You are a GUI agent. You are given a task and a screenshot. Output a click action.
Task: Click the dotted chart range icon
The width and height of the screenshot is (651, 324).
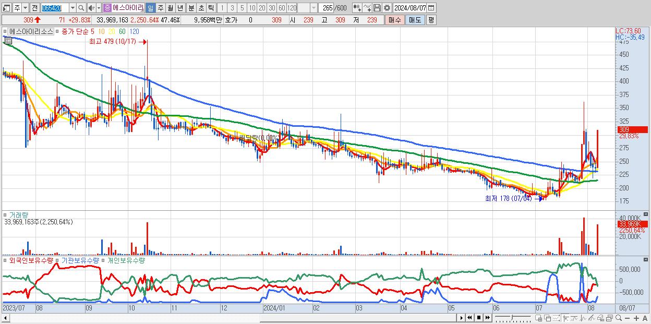[x=556, y=318]
